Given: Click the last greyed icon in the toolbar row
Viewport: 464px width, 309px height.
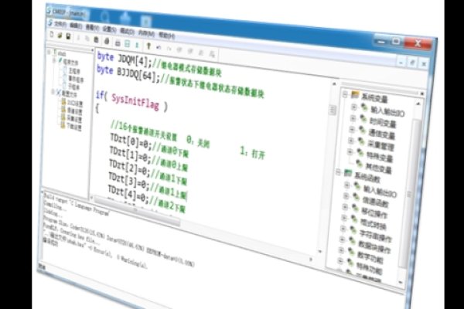Looking at the screenshot, I should tap(212, 53).
